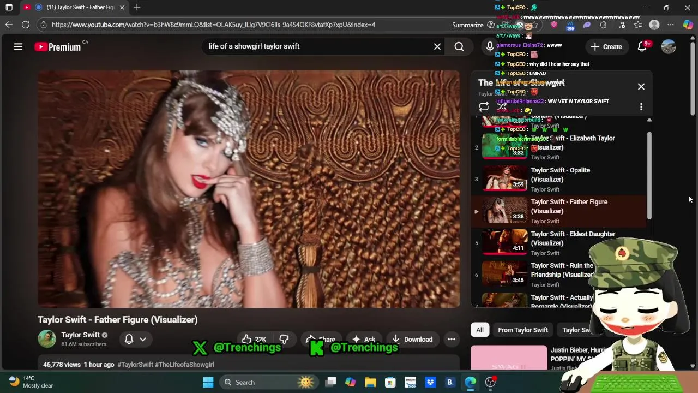Toggle playlist shuffle
Viewport: 698px width, 393px height.
[502, 107]
